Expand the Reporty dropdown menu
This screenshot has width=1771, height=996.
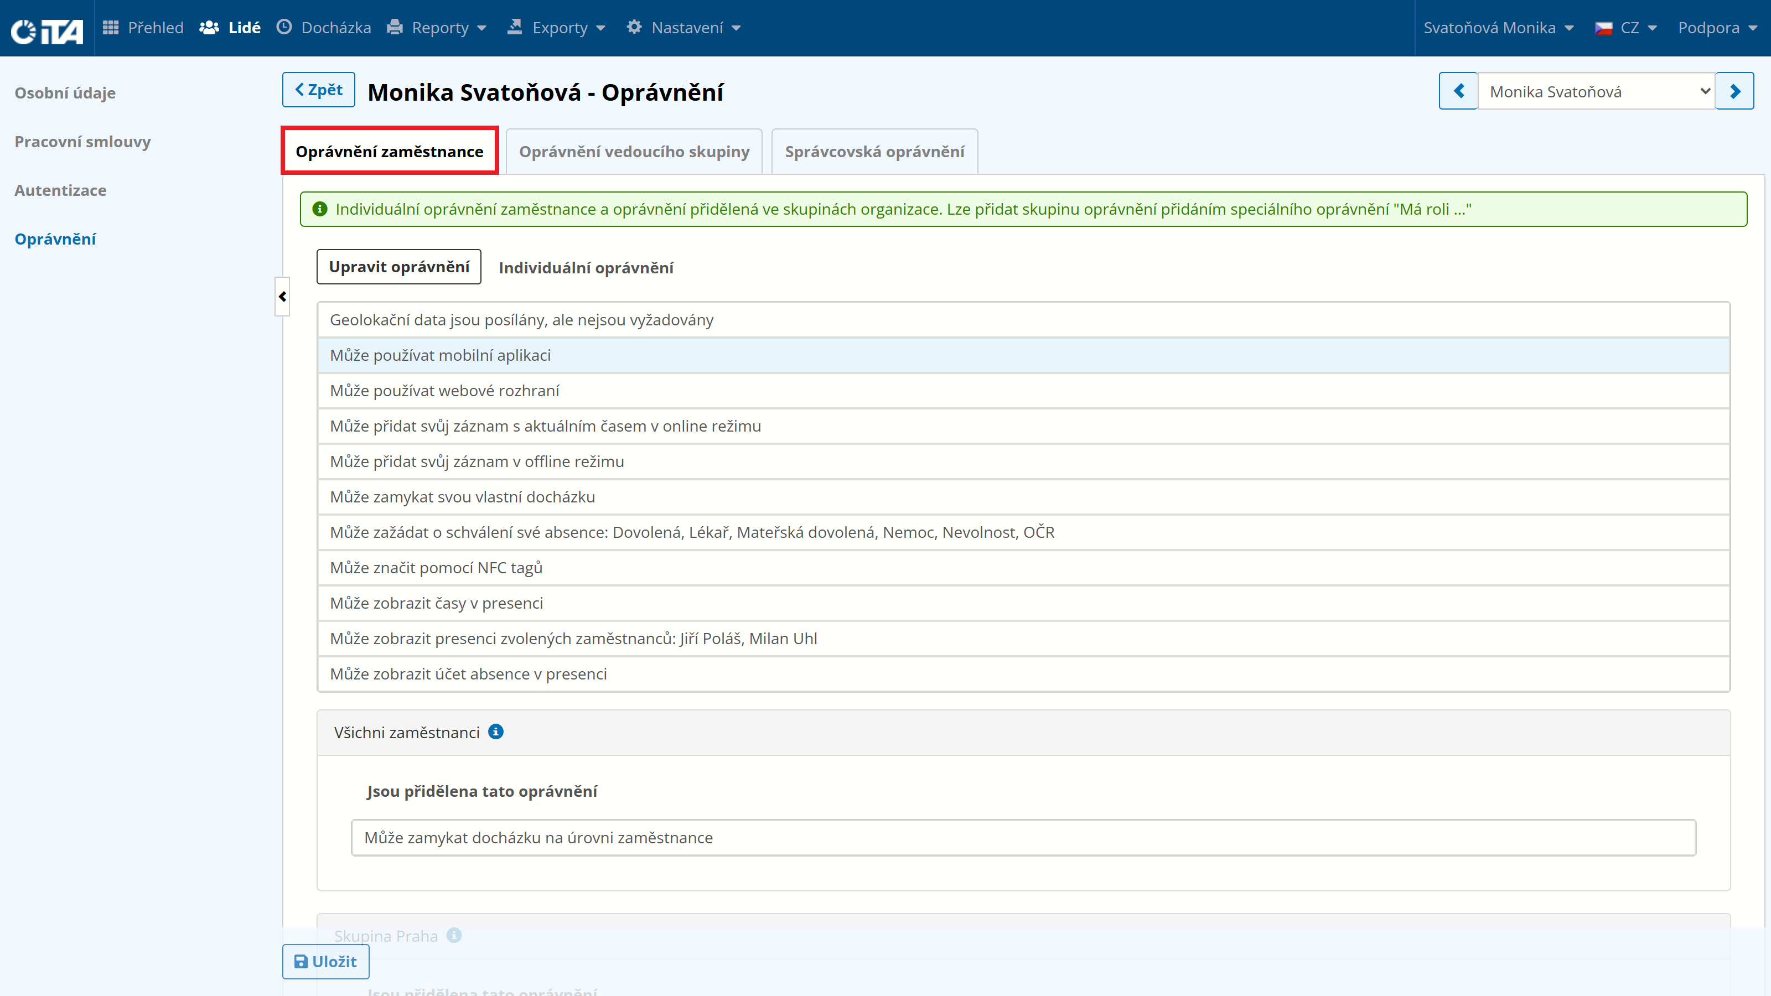point(437,28)
